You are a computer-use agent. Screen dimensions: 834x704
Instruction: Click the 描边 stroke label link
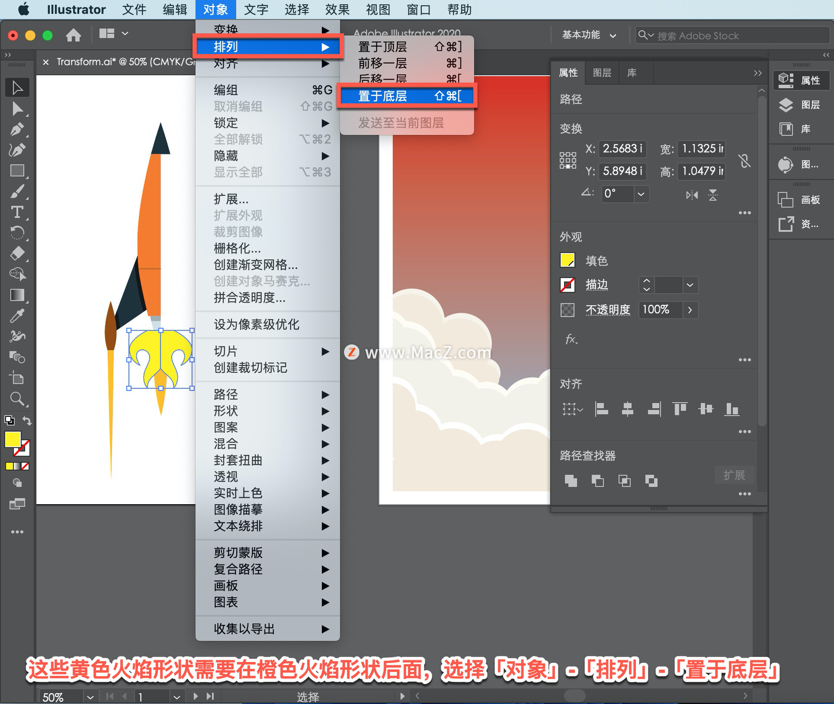pos(596,285)
